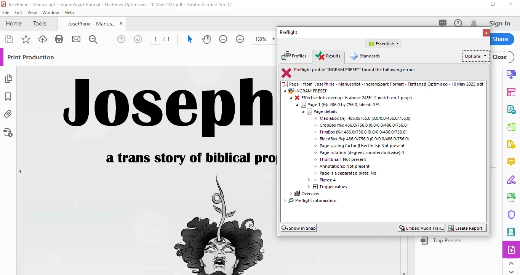The width and height of the screenshot is (520, 275).
Task: Expand the Plates: 4 node
Action: click(x=309, y=180)
